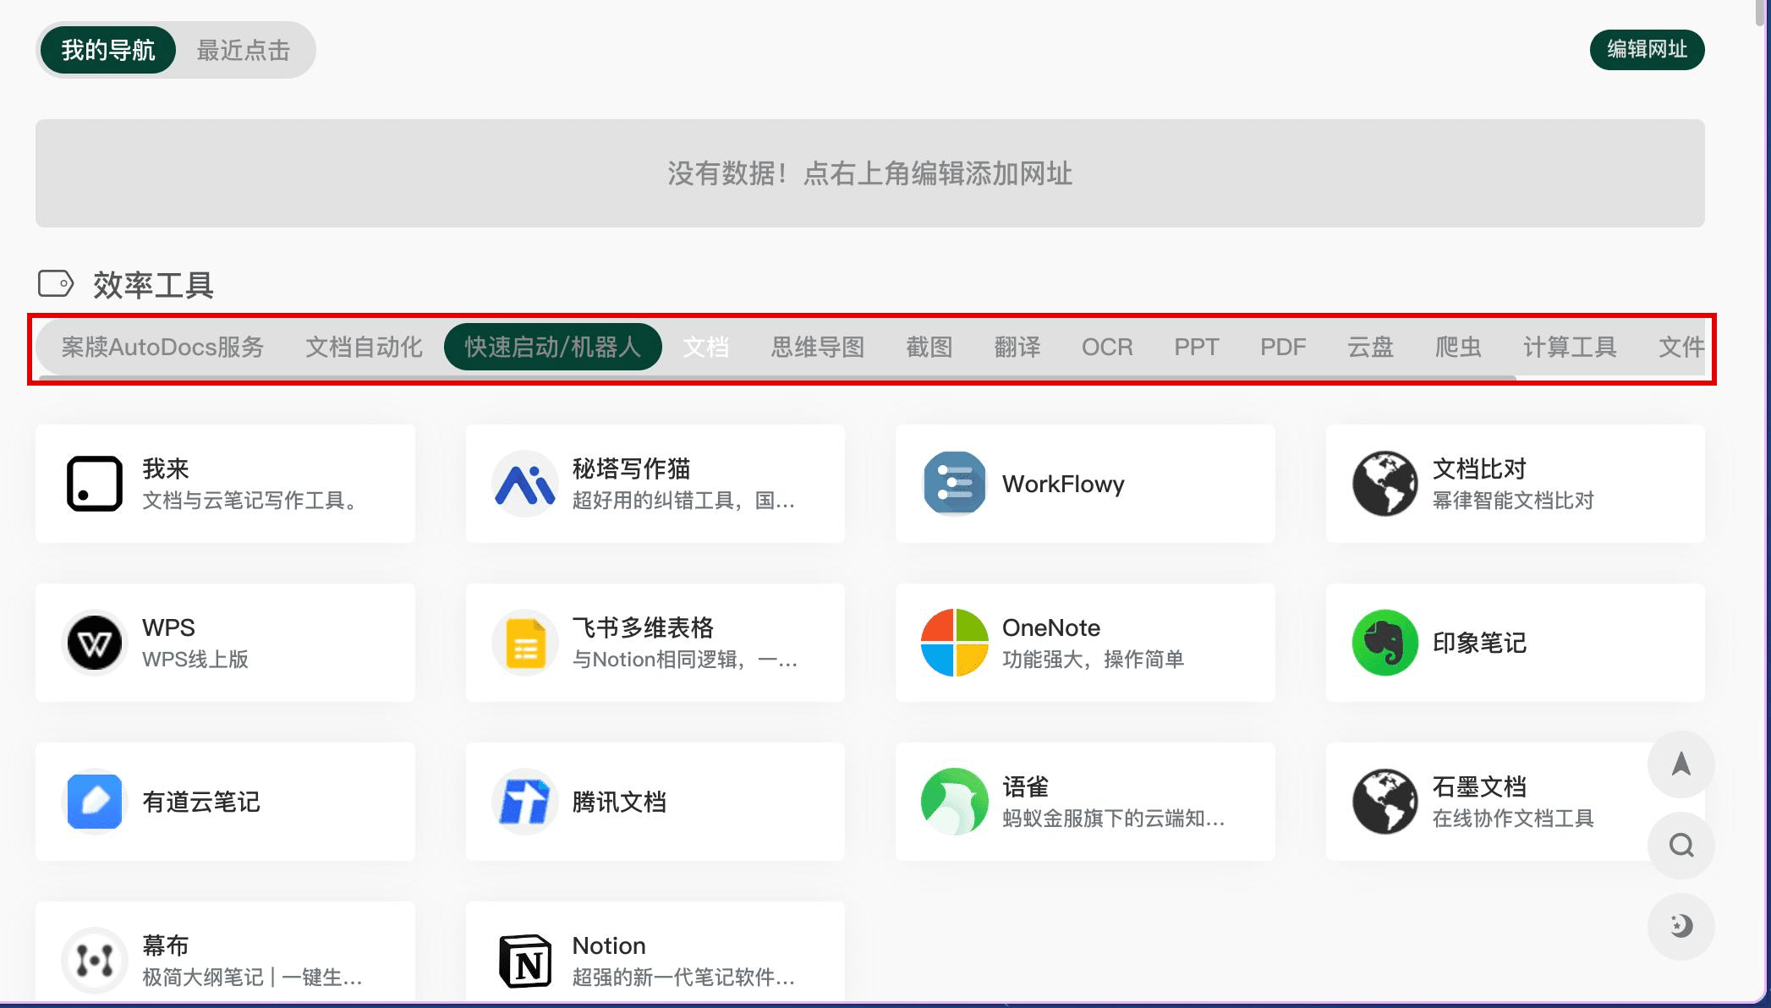The width and height of the screenshot is (1771, 1008).
Task: Select the 案牍AutoDocs服务 category tab
Action: 162,347
